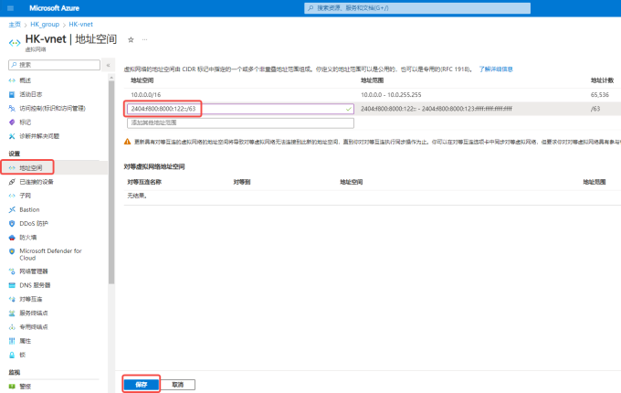Open Bastion in the sidebar
The width and height of the screenshot is (621, 393).
29,209
